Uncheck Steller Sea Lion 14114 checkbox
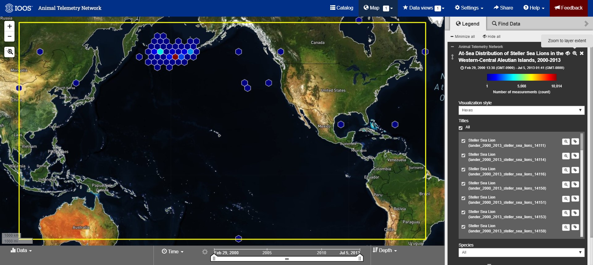593x265 pixels. pos(463,155)
